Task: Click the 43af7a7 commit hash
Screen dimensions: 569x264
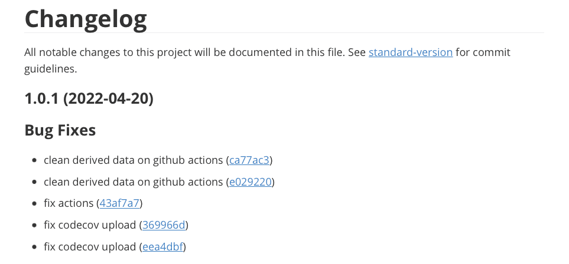Action: [x=120, y=203]
